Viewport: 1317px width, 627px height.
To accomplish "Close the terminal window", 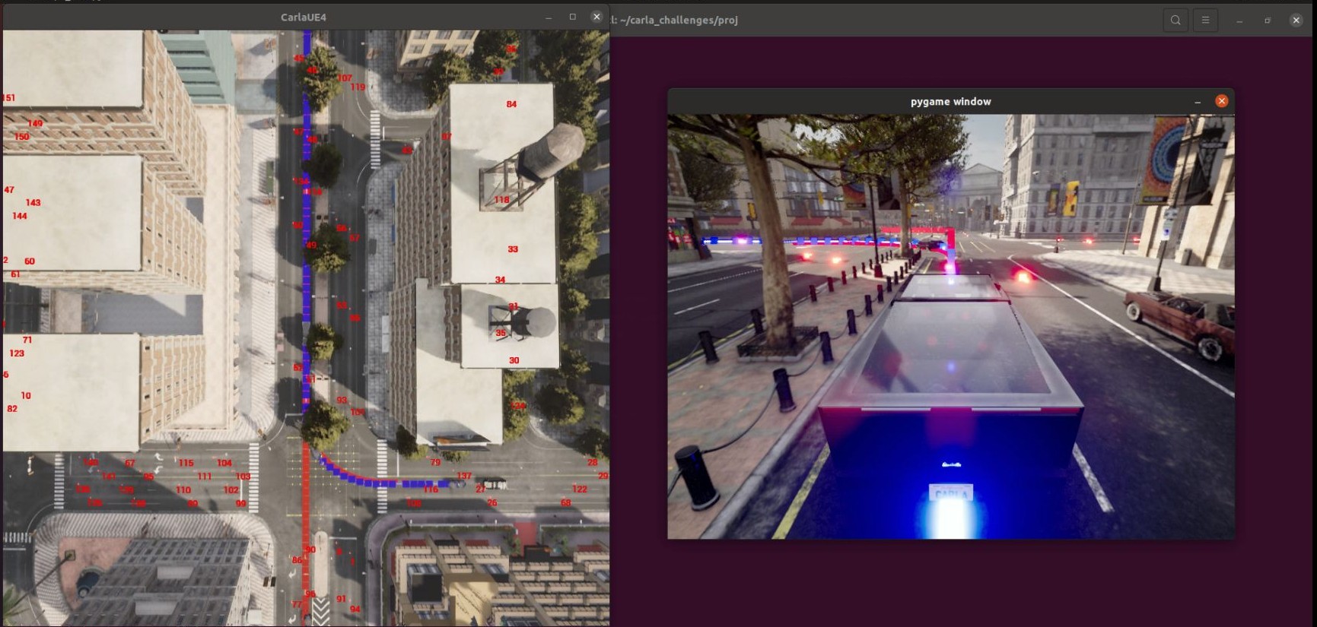I will 1296,21.
